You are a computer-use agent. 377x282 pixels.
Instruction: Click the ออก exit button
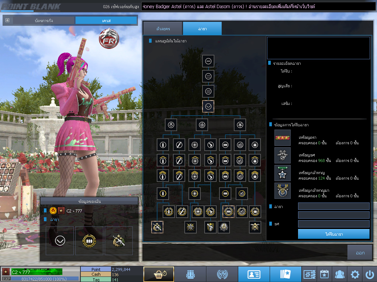pos(360,253)
